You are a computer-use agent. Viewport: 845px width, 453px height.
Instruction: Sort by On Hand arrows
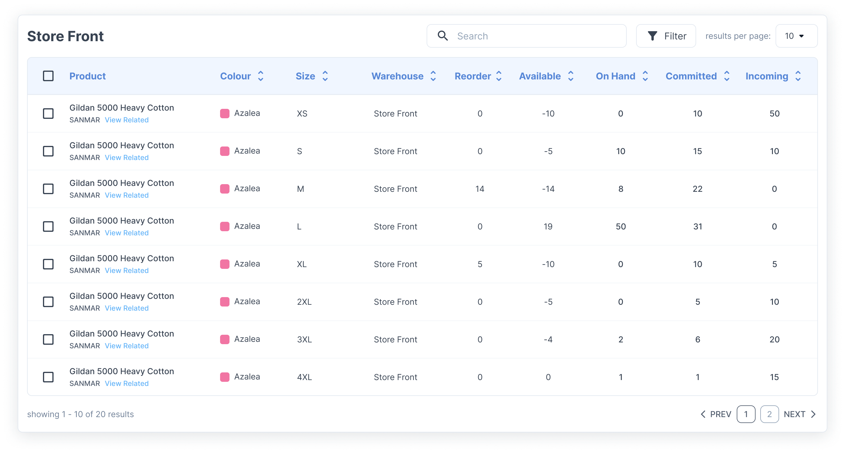645,76
